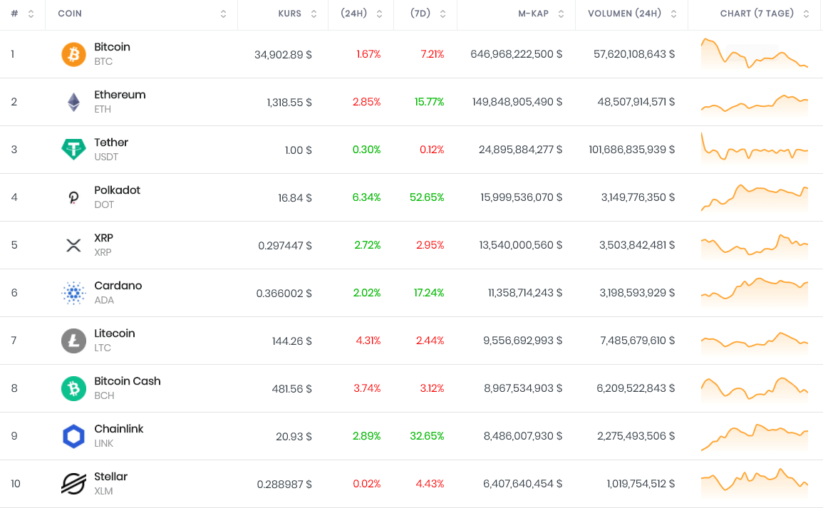823x508 pixels.
Task: Click the Polkadot 7D change 52.65%
Action: point(427,197)
